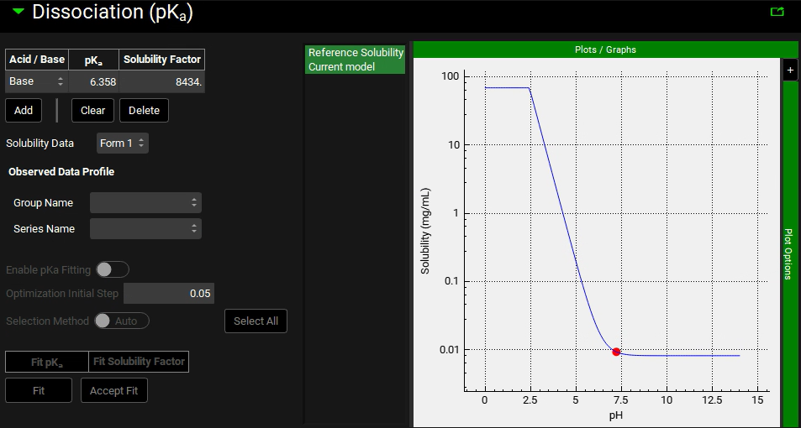This screenshot has height=428, width=801.
Task: Open the Base acid/base type dropdown
Action: (x=36, y=81)
